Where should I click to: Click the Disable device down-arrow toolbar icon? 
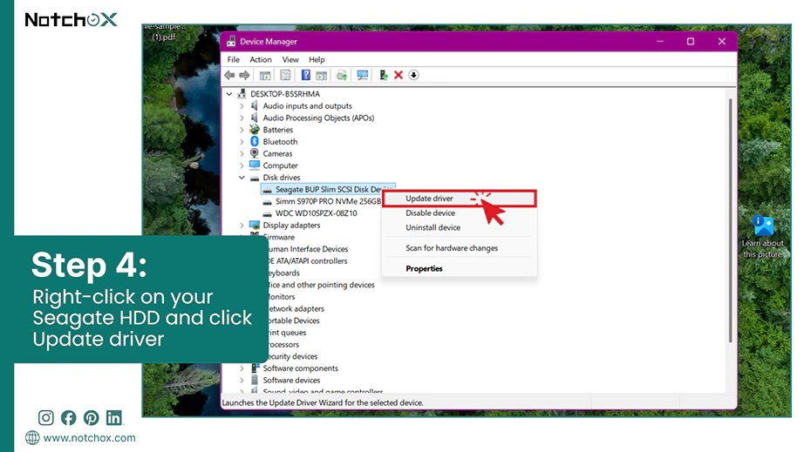click(414, 75)
